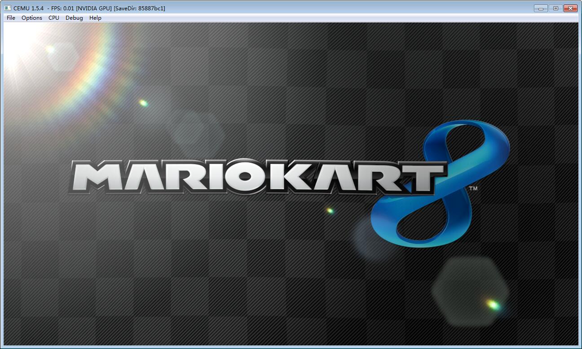Click the TM trademark symbol

(473, 189)
